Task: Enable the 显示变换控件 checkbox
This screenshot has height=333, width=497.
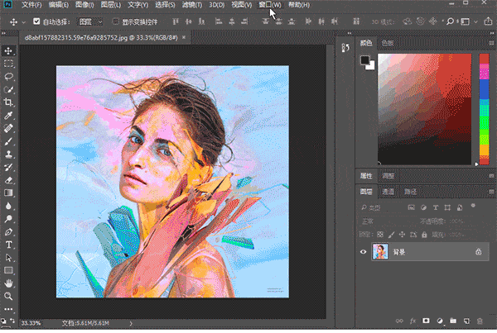Action: click(115, 22)
